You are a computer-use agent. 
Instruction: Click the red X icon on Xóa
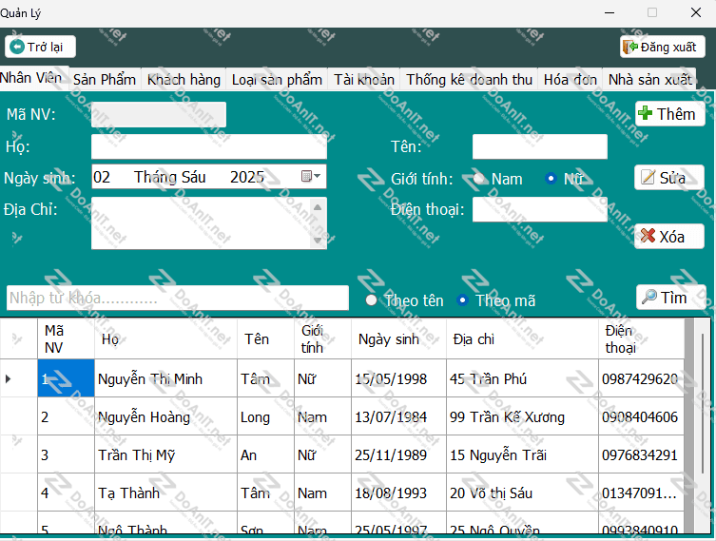coord(648,236)
